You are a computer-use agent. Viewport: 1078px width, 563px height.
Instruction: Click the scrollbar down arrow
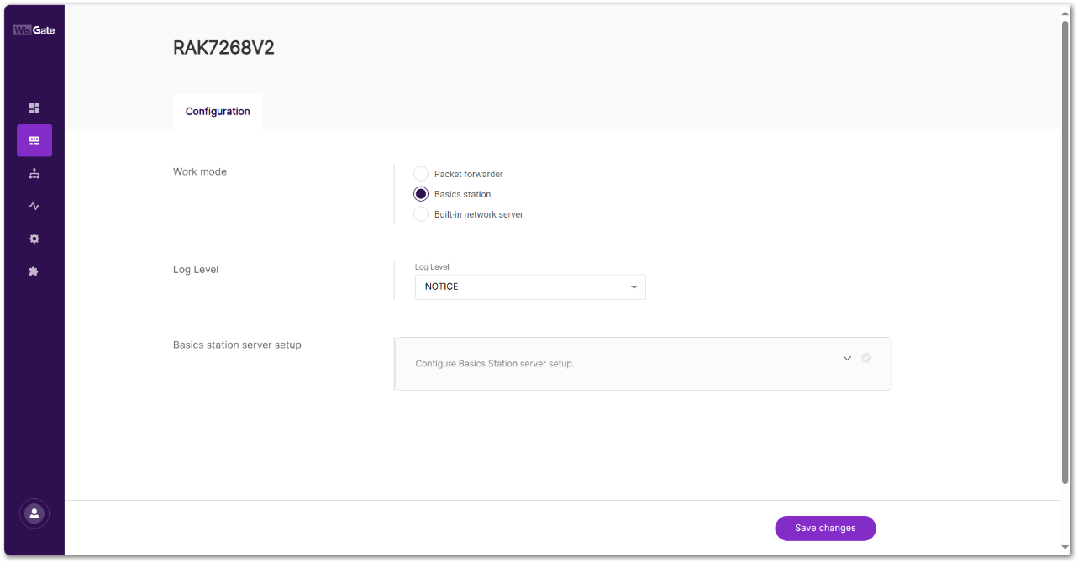point(1065,547)
